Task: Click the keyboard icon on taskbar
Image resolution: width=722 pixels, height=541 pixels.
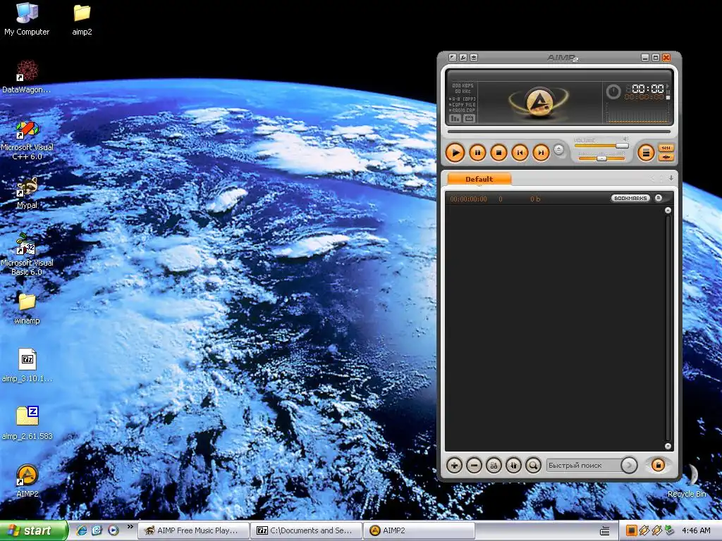Action: click(605, 531)
